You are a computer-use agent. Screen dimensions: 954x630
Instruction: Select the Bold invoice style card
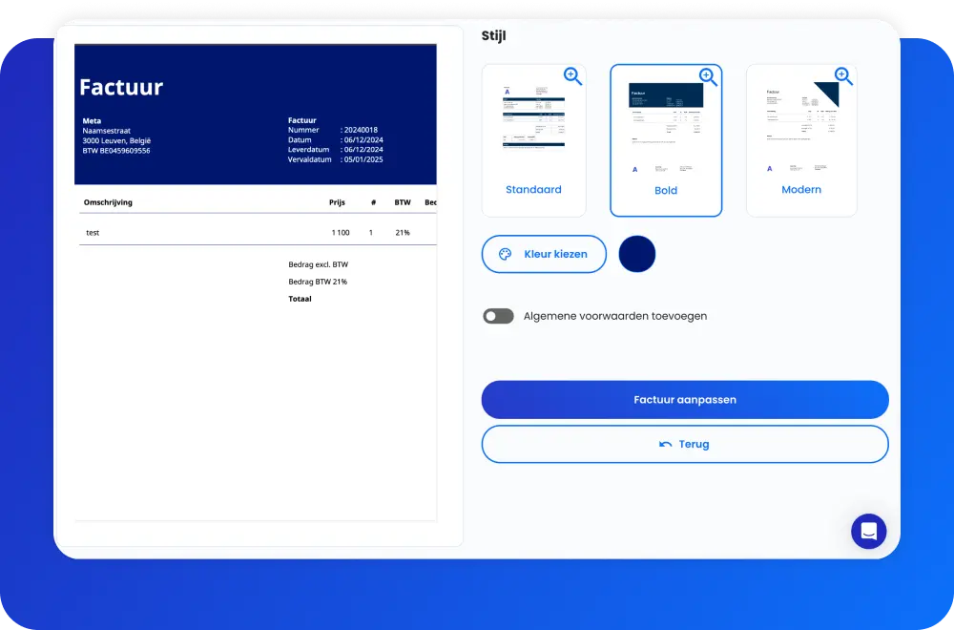[x=666, y=134]
